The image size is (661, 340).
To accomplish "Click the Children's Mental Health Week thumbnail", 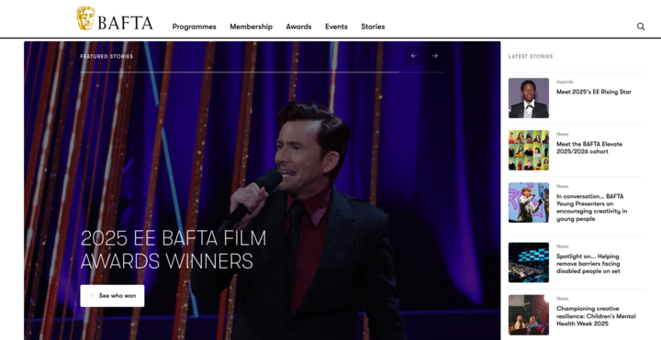I will coord(529,314).
